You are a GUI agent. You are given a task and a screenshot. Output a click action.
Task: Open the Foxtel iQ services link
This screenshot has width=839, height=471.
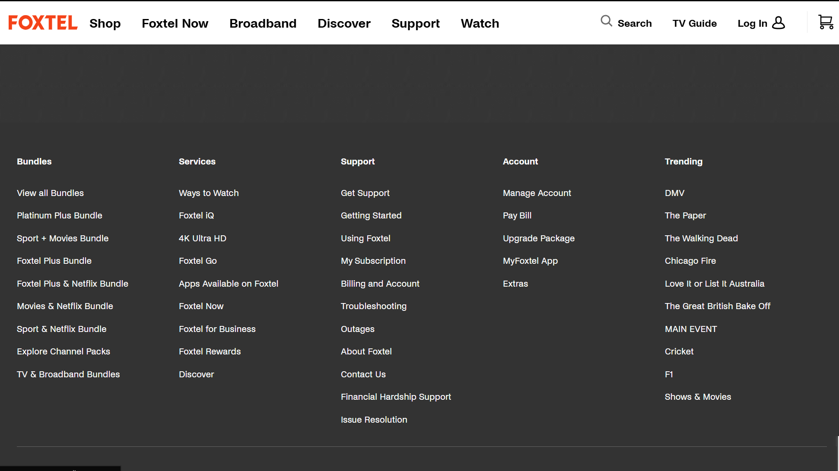click(x=196, y=215)
